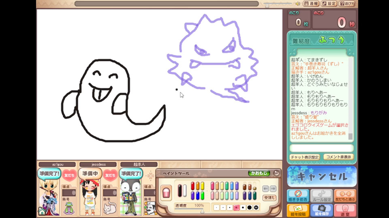Open the 遊び方 how-to-play help button

point(347,4)
